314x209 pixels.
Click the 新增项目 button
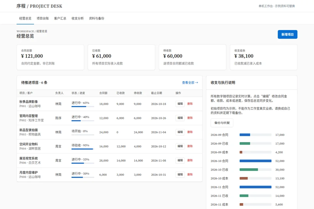coord(288,34)
